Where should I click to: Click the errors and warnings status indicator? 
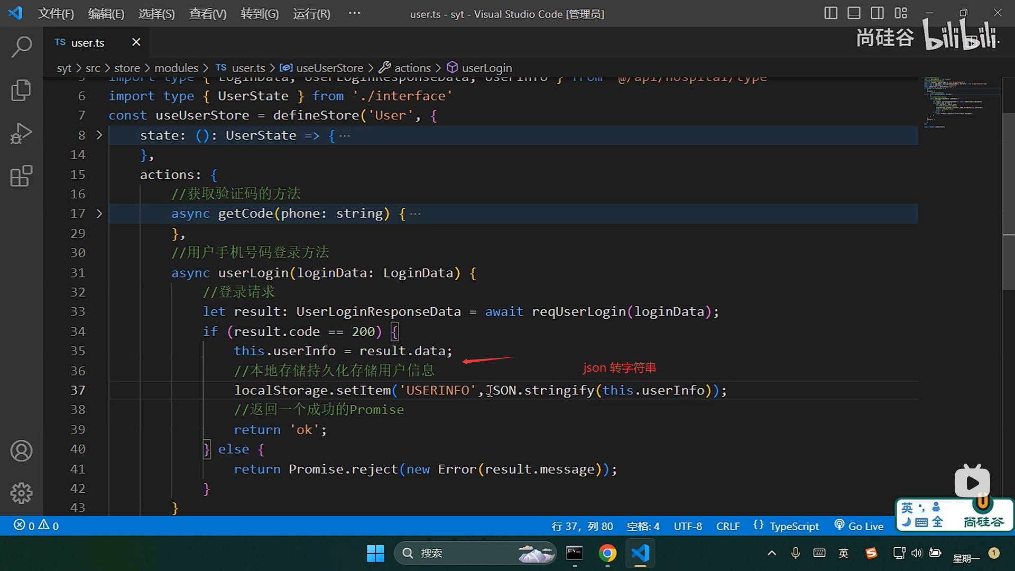pos(36,526)
